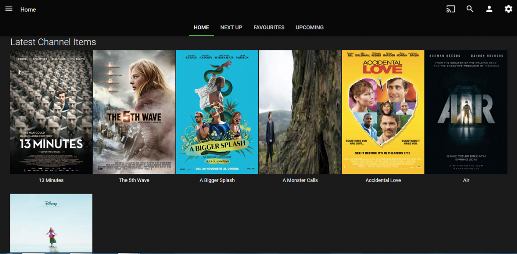Click the 'Home' page title text

(x=28, y=9)
